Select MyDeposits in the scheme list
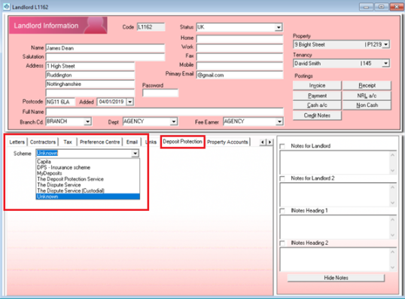This screenshot has height=299, width=405. click(x=88, y=173)
